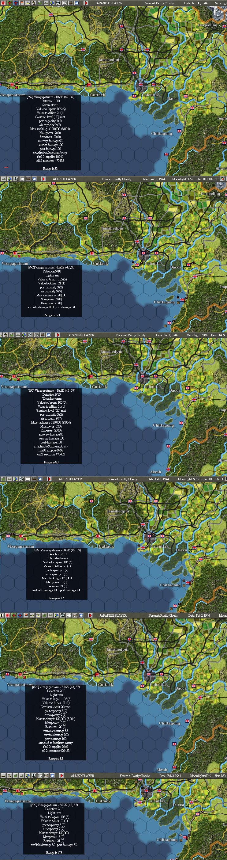227x860 pixels.
Task: Select the anchor icon southwest of Calcutta, Jan 31 map
Action: 132,263
